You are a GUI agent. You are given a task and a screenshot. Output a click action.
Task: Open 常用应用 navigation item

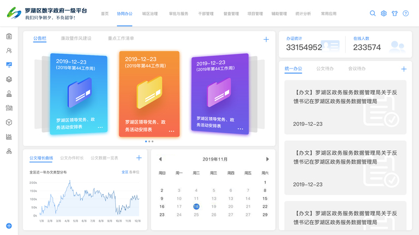click(328, 14)
